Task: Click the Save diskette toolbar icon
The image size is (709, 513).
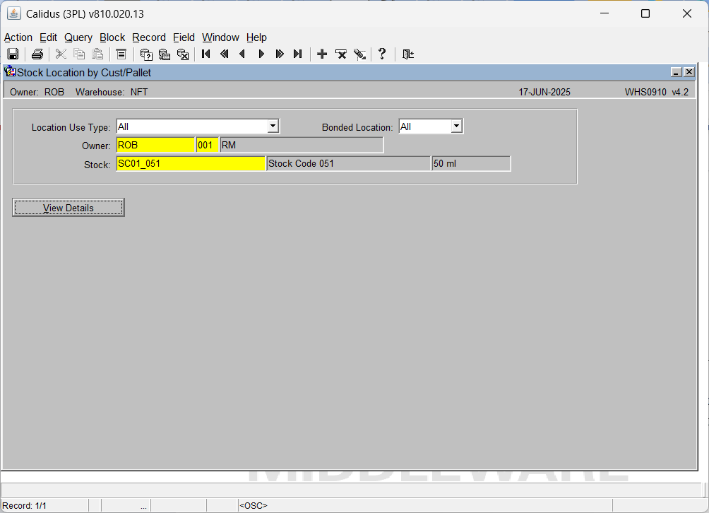Action: coord(13,54)
